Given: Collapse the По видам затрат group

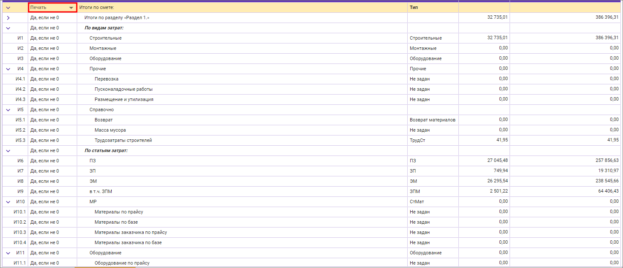Looking at the screenshot, I should pyautogui.click(x=8, y=28).
